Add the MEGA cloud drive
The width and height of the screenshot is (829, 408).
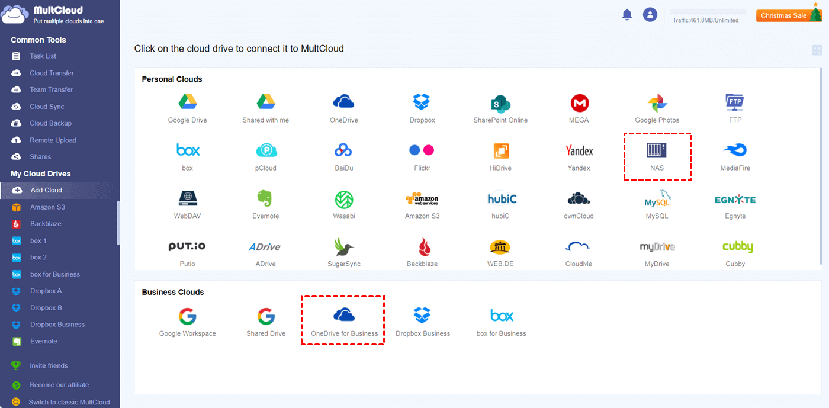coord(579,103)
